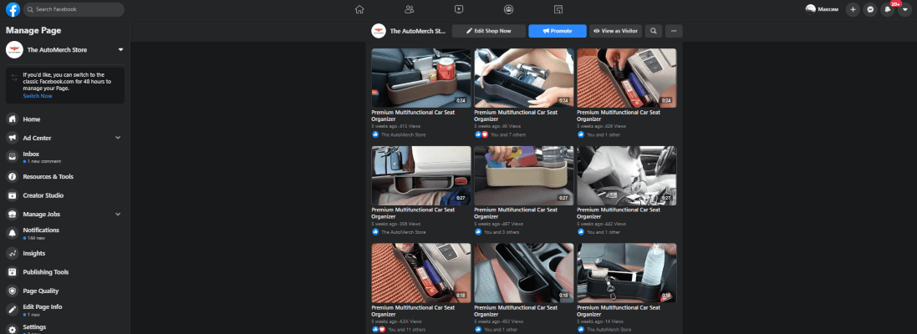Click the Facebook logo icon
This screenshot has width=917, height=334.
(x=13, y=9)
